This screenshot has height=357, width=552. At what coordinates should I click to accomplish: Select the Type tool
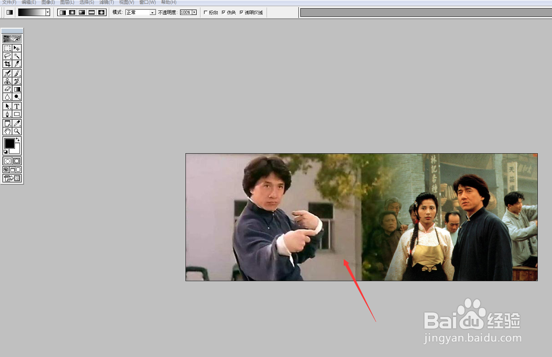coord(17,106)
